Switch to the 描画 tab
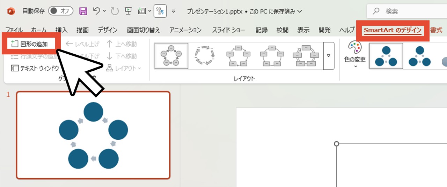This screenshot has height=187, width=447. pyautogui.click(x=83, y=30)
